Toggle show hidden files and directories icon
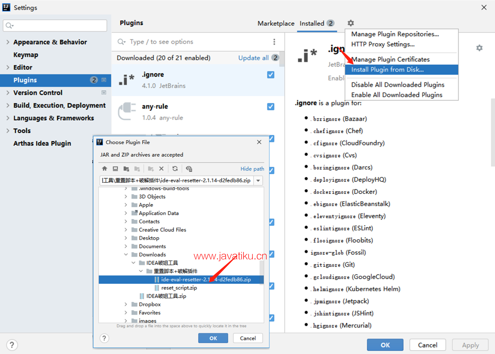The height and width of the screenshot is (354, 495). 189,169
